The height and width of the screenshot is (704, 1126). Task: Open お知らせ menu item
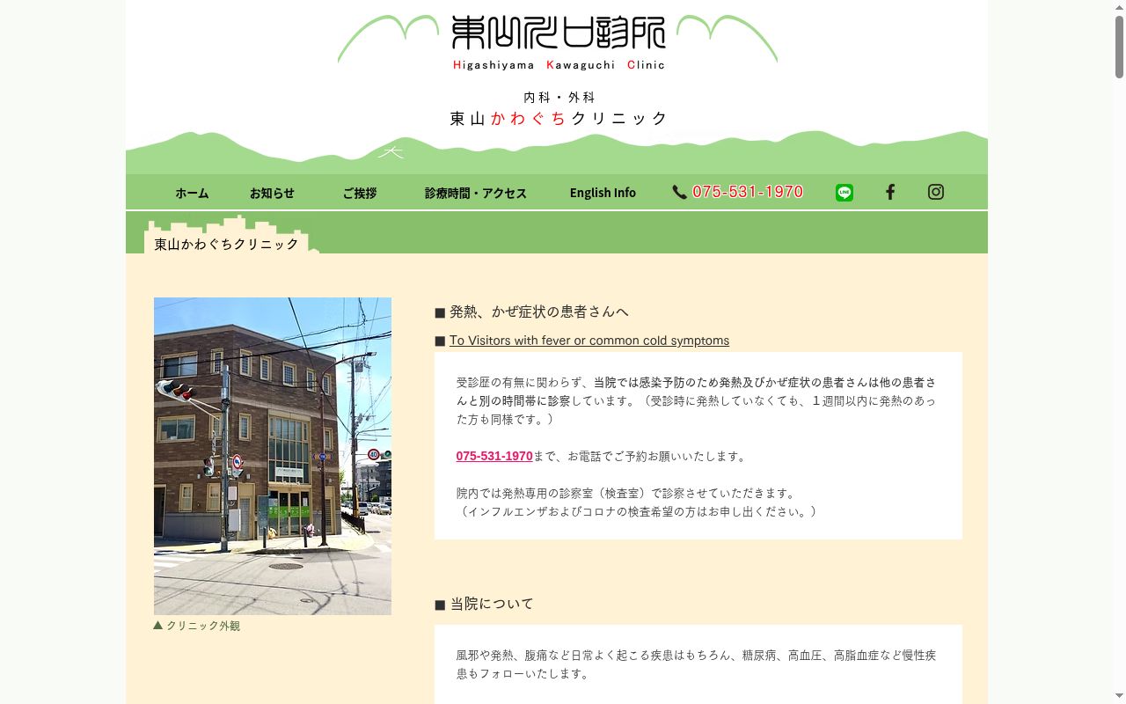click(272, 193)
